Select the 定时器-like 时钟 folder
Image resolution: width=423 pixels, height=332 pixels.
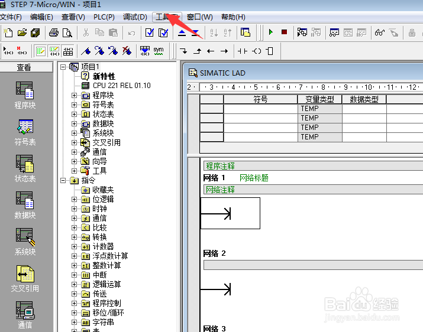point(99,209)
